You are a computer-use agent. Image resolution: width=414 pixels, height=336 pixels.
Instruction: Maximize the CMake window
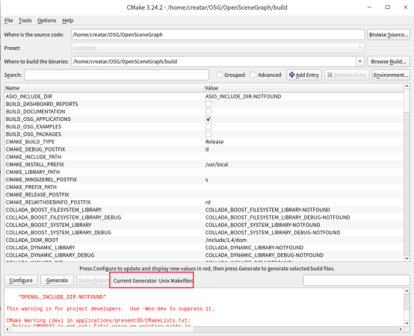pyautogui.click(x=387, y=7)
